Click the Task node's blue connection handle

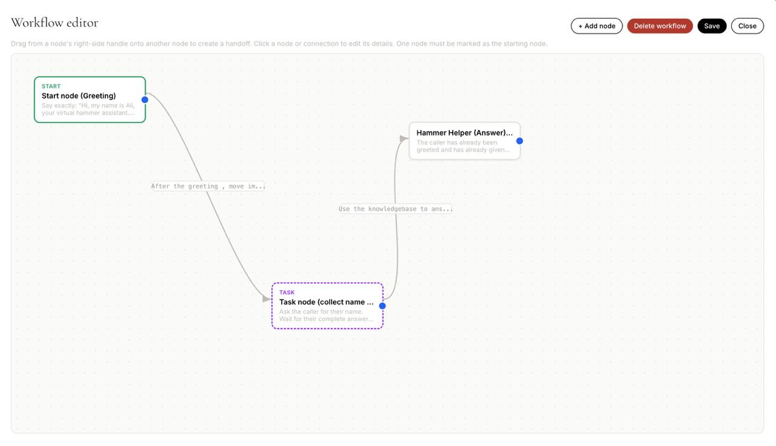pos(383,306)
